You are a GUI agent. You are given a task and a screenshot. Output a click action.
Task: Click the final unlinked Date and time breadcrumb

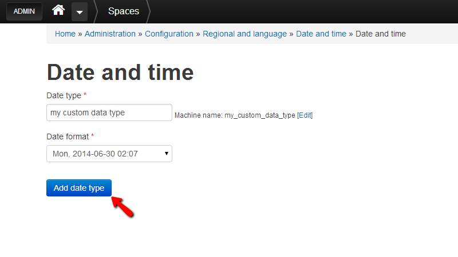(381, 34)
